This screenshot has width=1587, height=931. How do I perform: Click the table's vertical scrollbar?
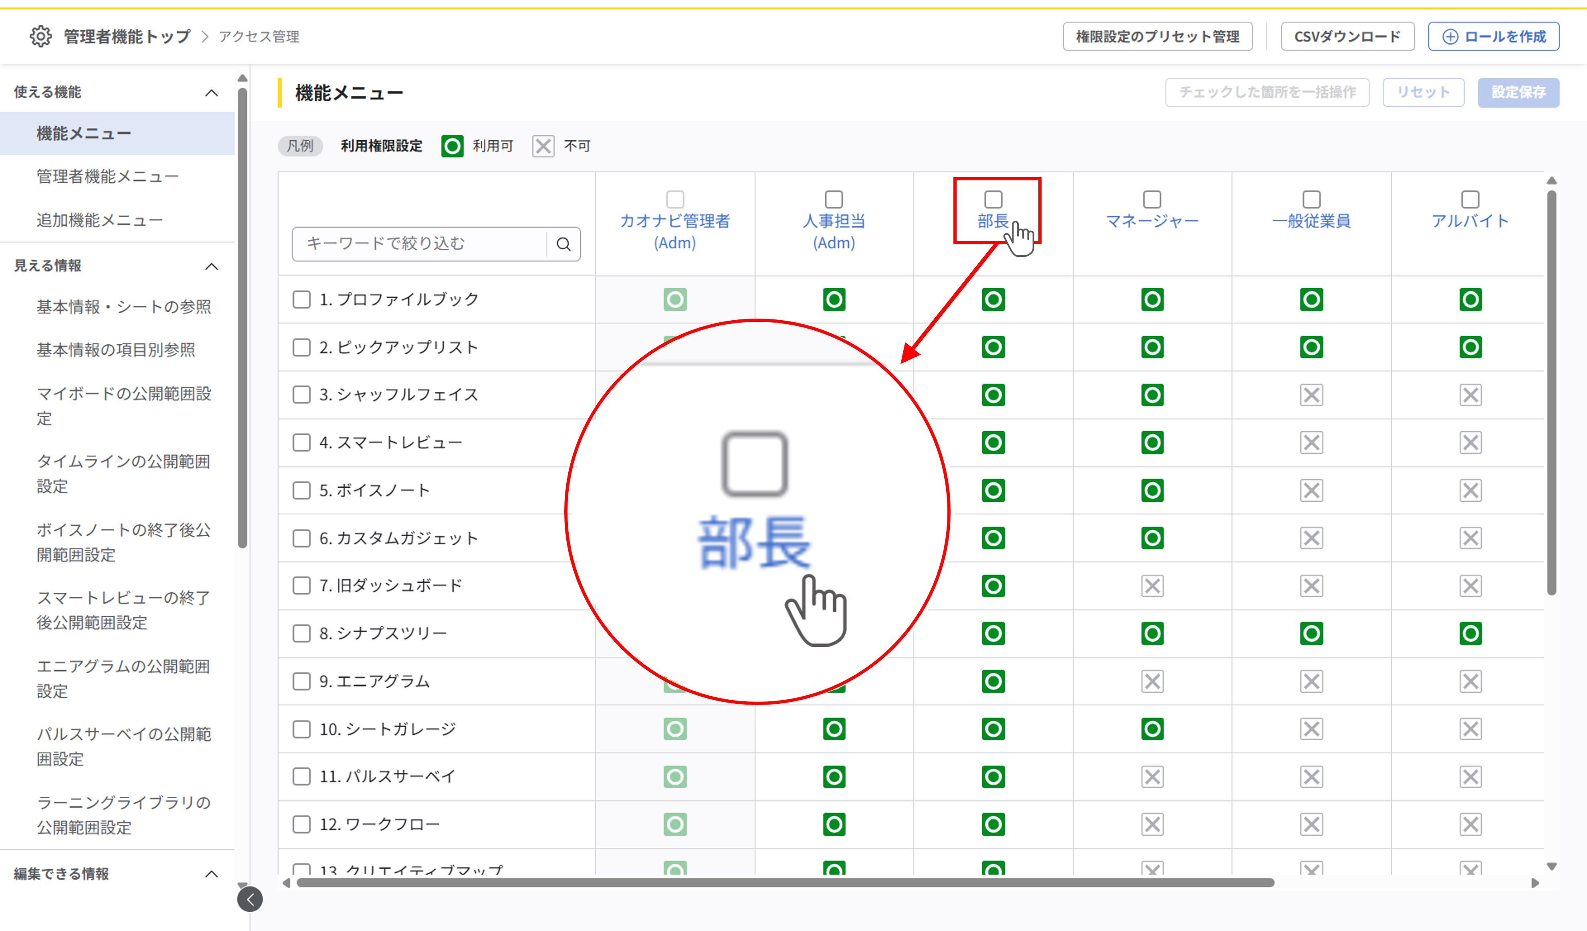point(1552,393)
